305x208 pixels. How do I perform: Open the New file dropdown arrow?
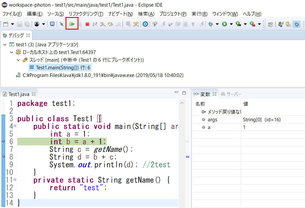12,24
